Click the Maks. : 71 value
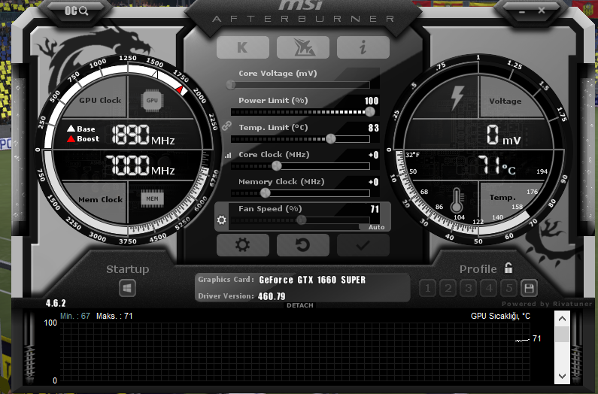This screenshot has width=598, height=394. (x=114, y=316)
